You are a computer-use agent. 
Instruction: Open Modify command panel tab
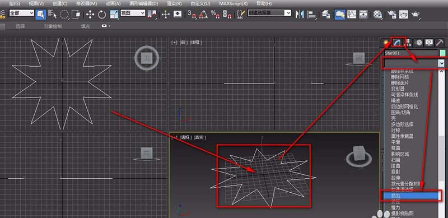click(397, 43)
